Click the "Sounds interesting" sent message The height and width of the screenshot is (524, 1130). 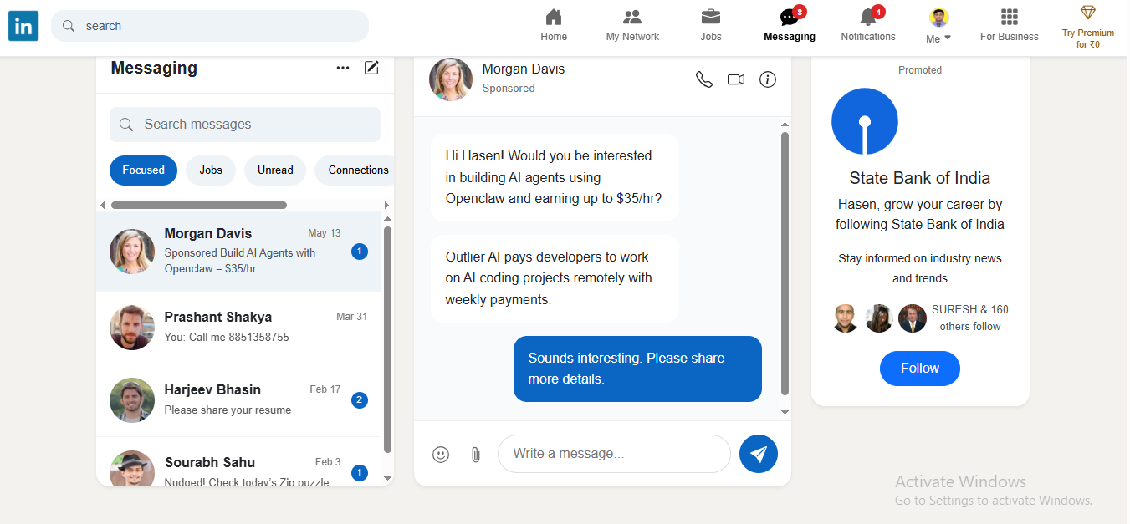coord(637,369)
